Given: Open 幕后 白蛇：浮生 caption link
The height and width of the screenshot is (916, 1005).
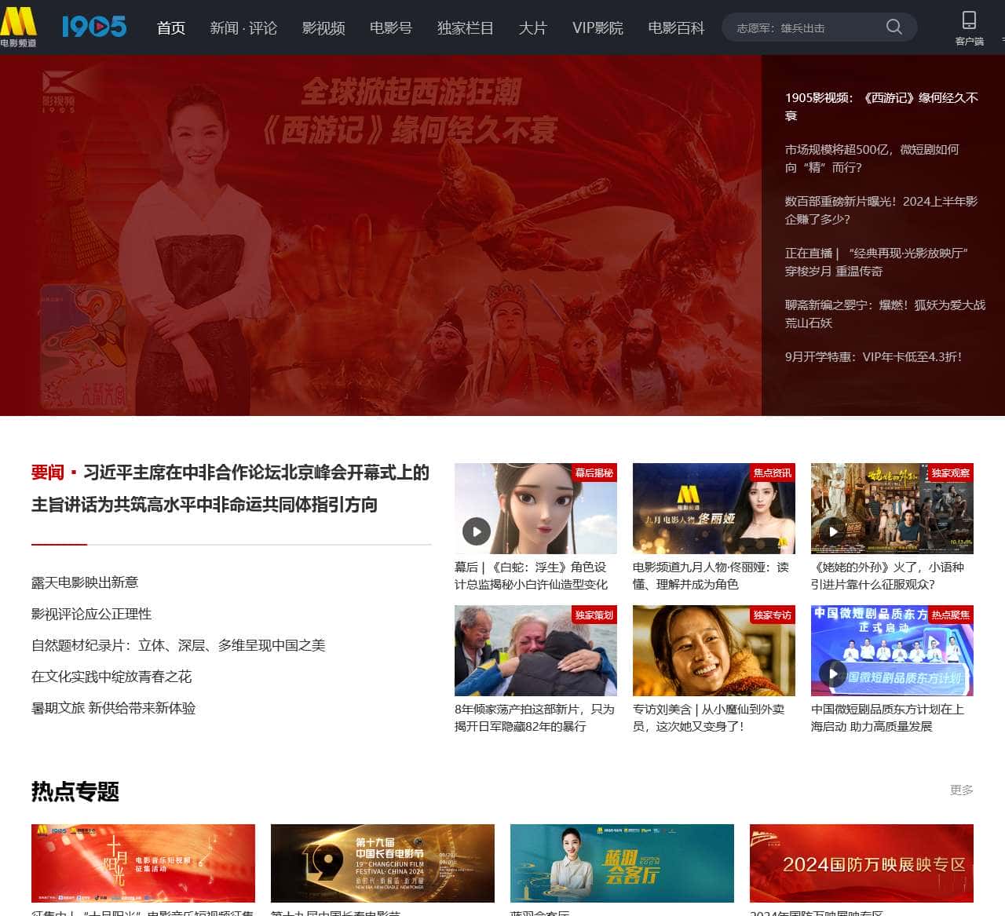Looking at the screenshot, I should point(532,575).
